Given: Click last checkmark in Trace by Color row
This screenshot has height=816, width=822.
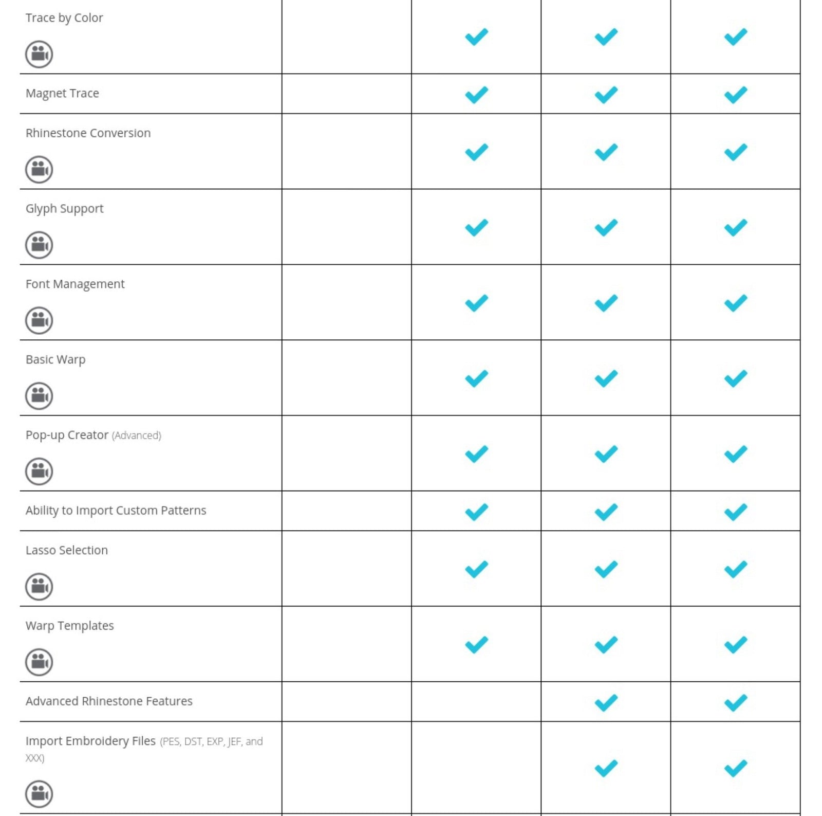Looking at the screenshot, I should coord(735,37).
